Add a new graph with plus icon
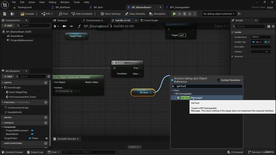276x155 pixels. pyautogui.click(x=46, y=83)
